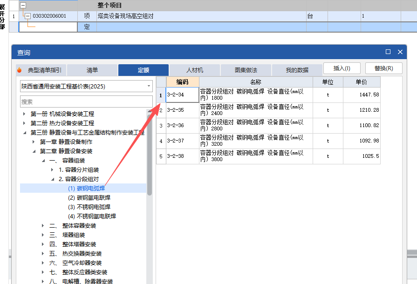Expand 四、整体塔器安装

click(43, 244)
